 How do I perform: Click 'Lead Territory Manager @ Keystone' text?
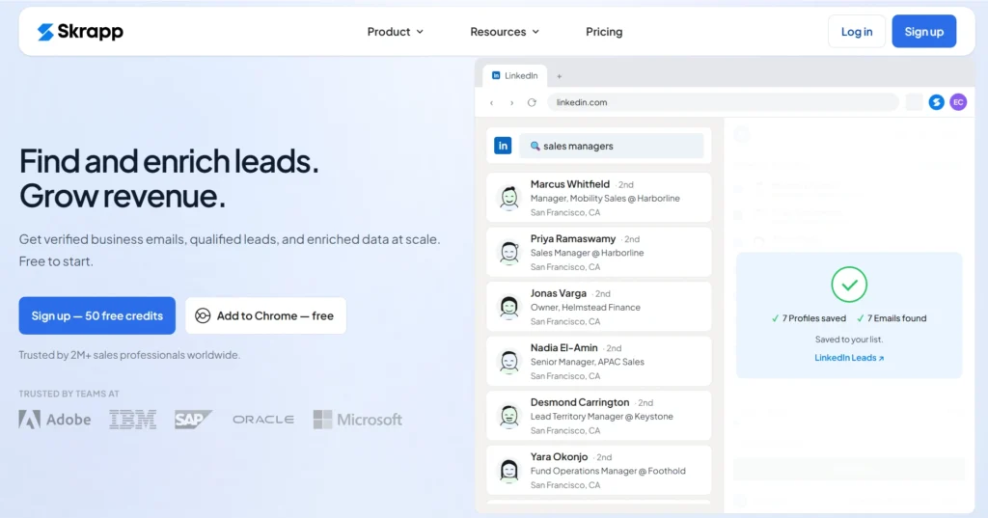coord(602,416)
